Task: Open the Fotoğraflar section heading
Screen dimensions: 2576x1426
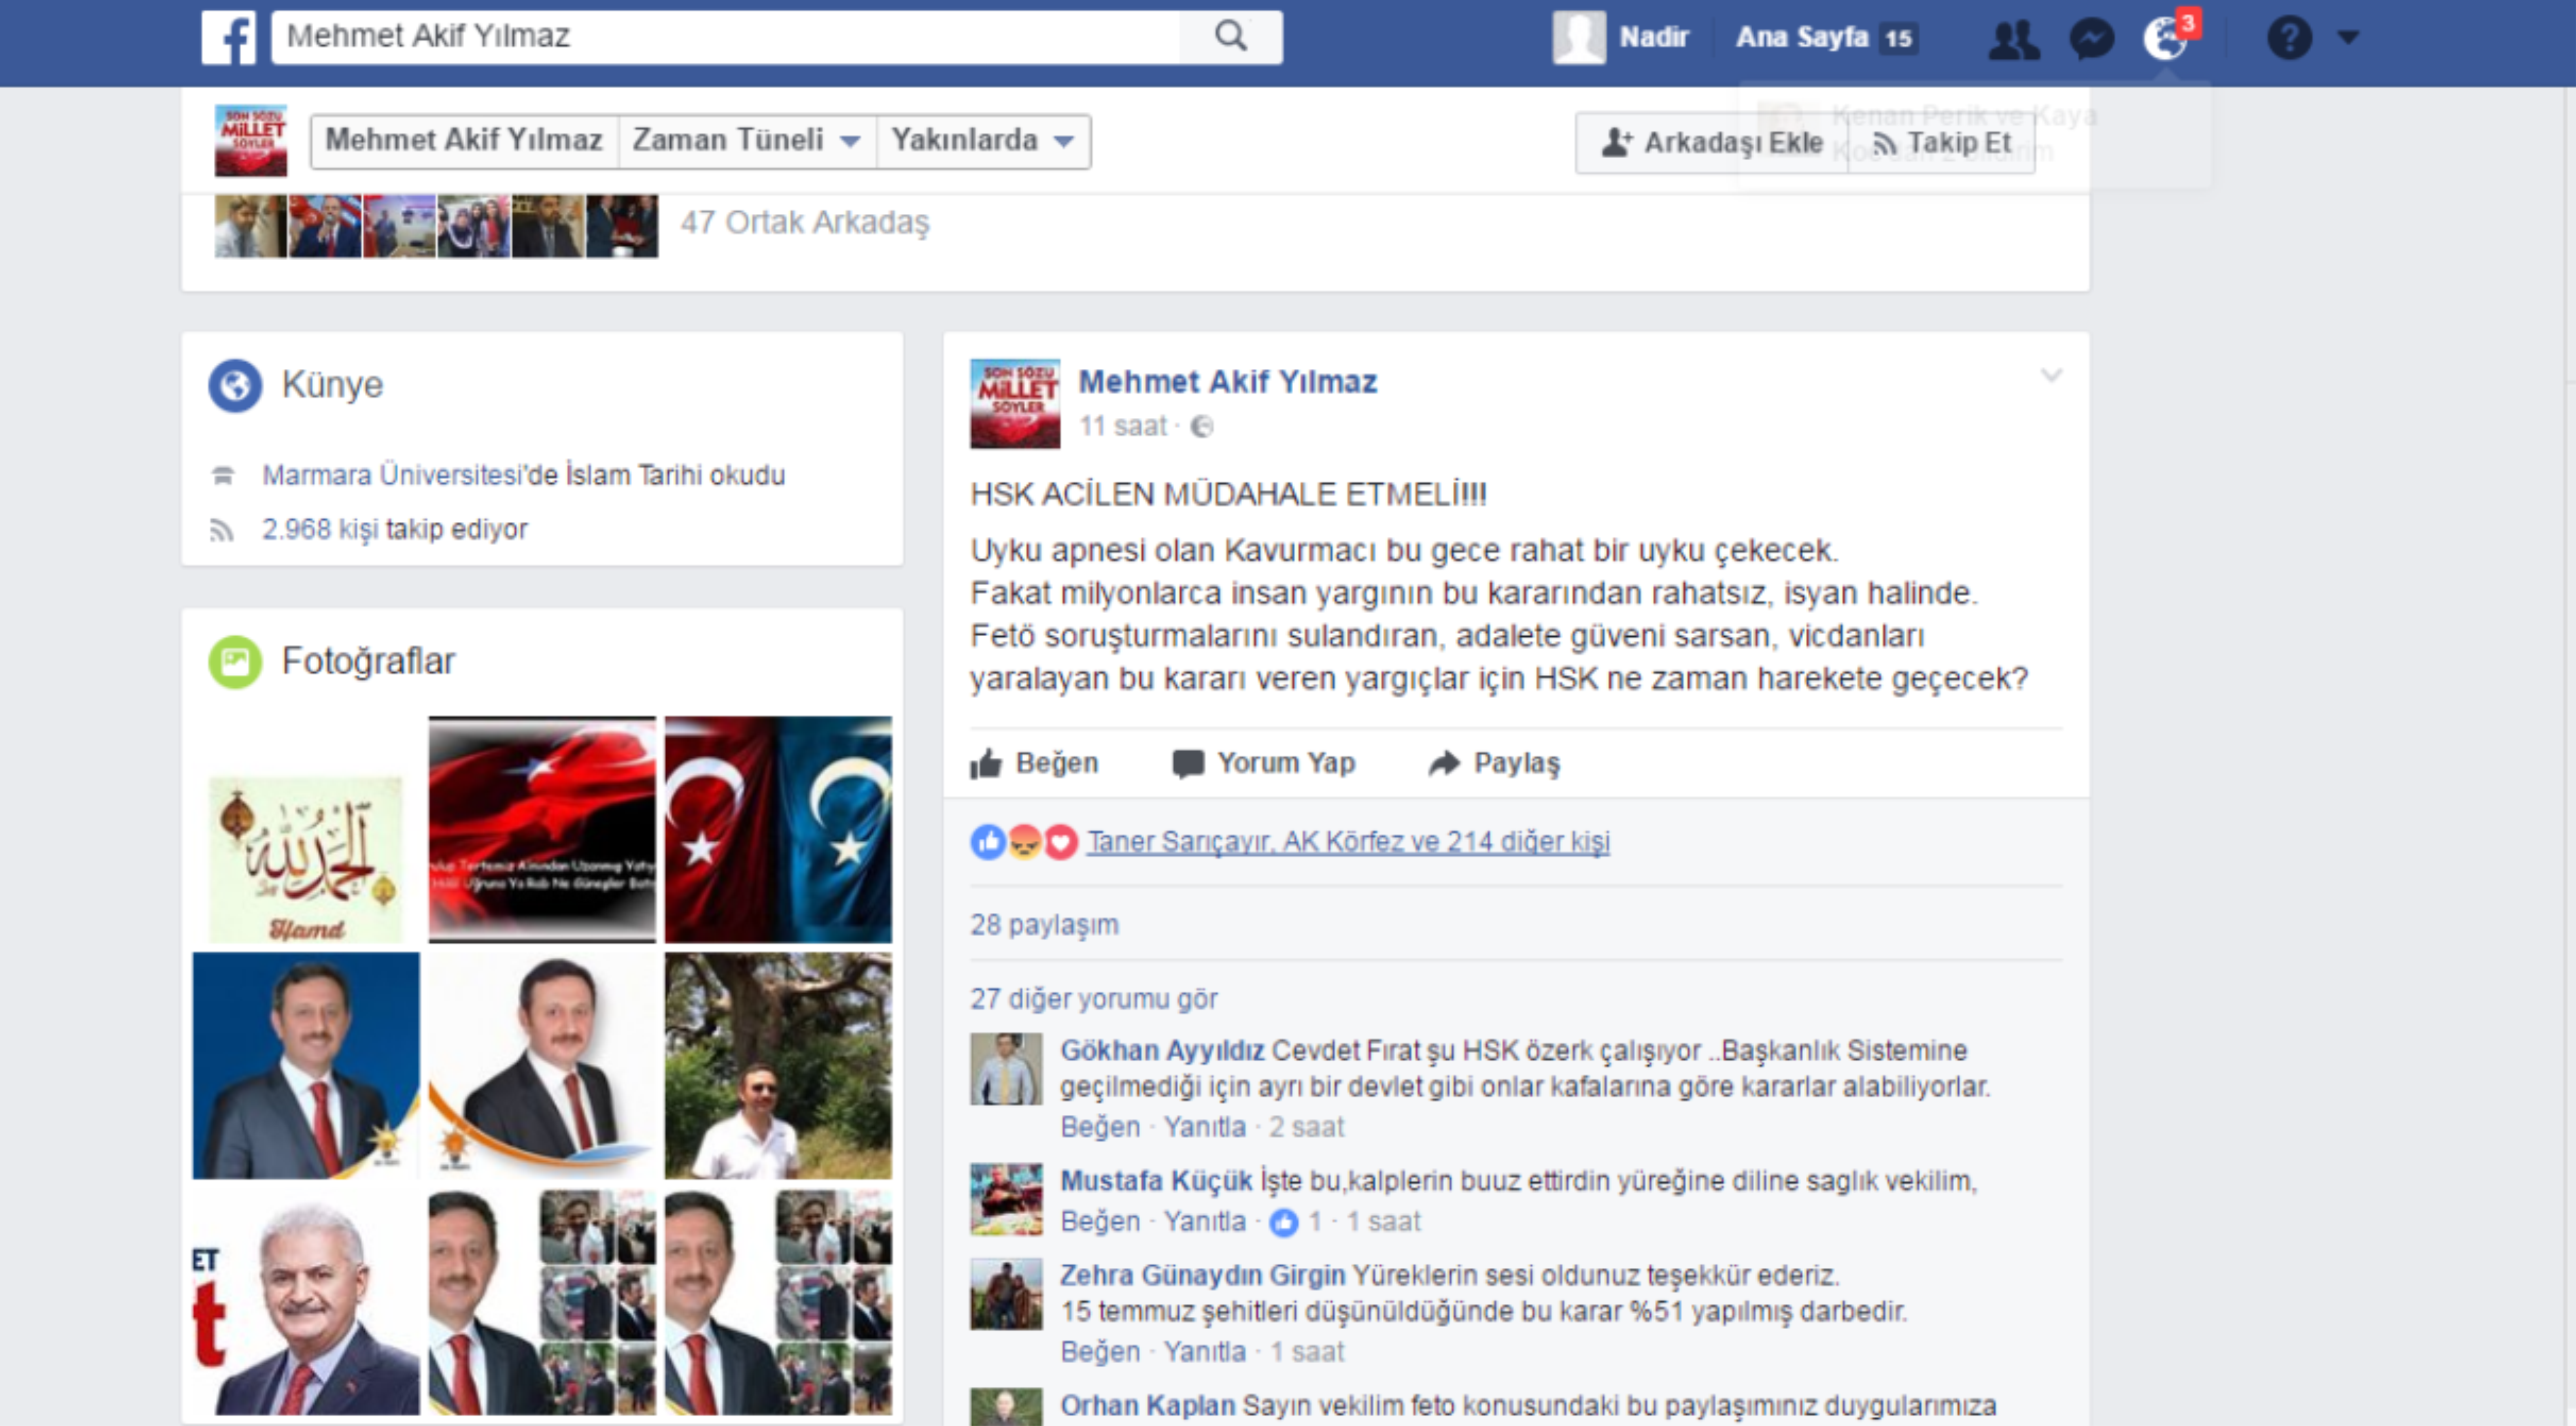Action: (368, 661)
